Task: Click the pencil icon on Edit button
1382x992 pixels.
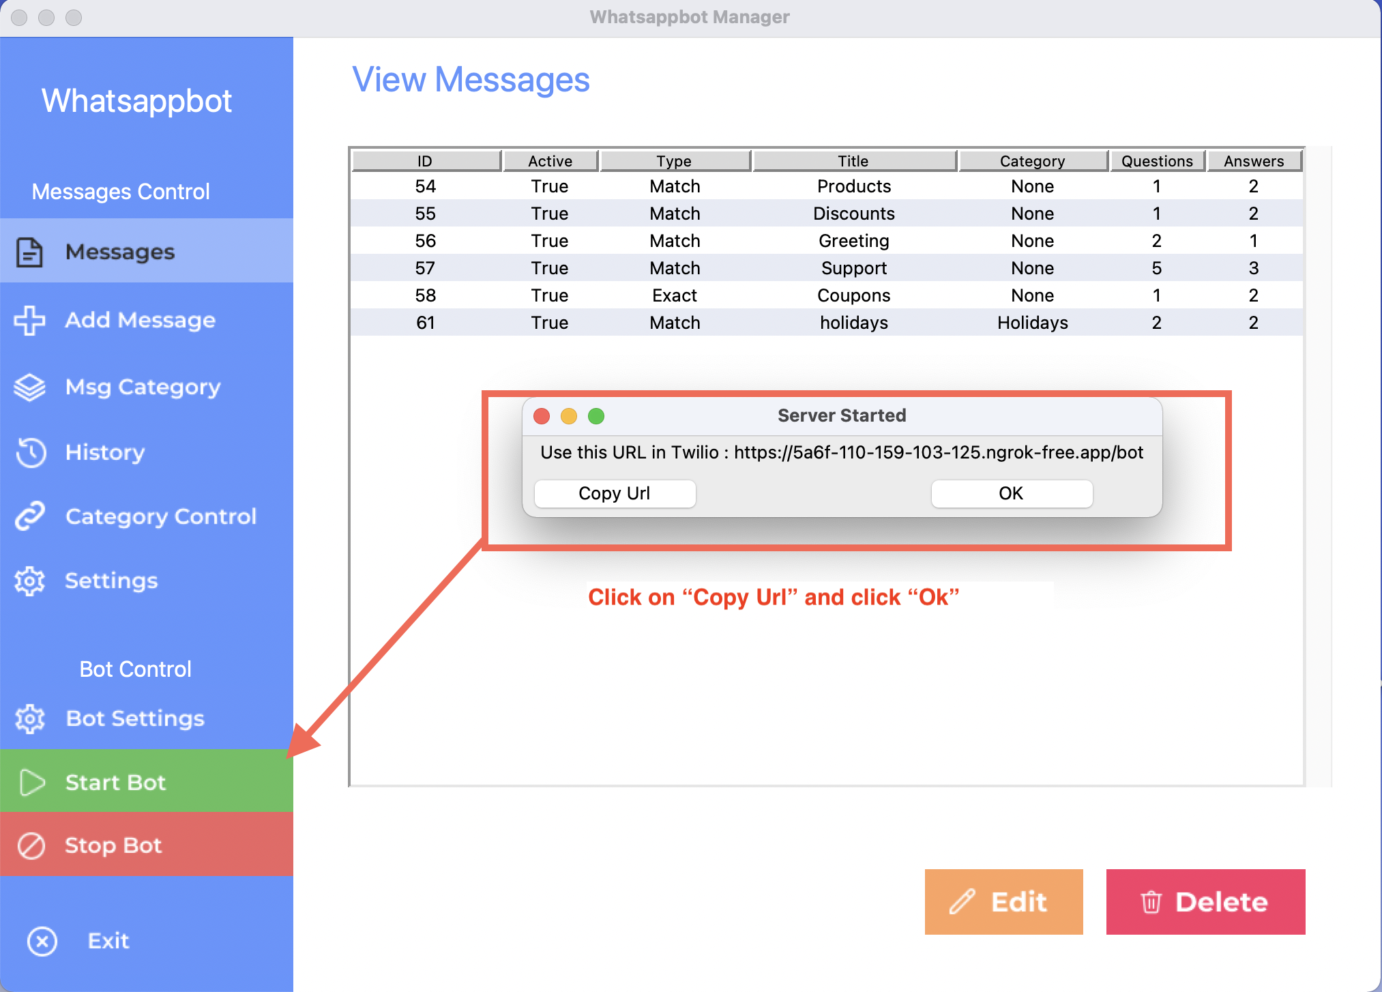Action: tap(962, 902)
